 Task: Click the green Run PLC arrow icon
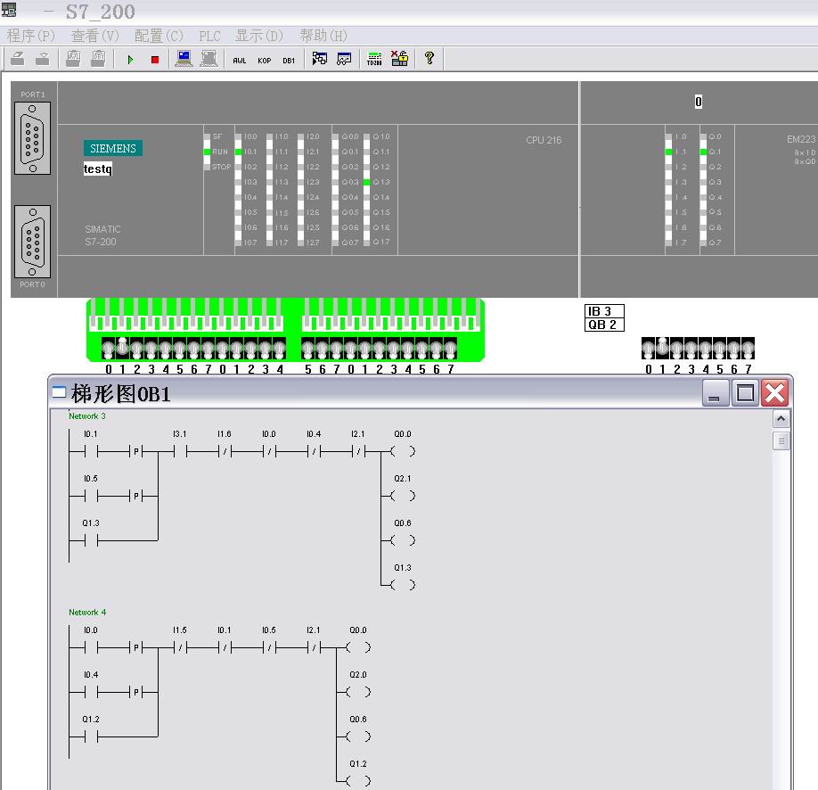[x=130, y=60]
